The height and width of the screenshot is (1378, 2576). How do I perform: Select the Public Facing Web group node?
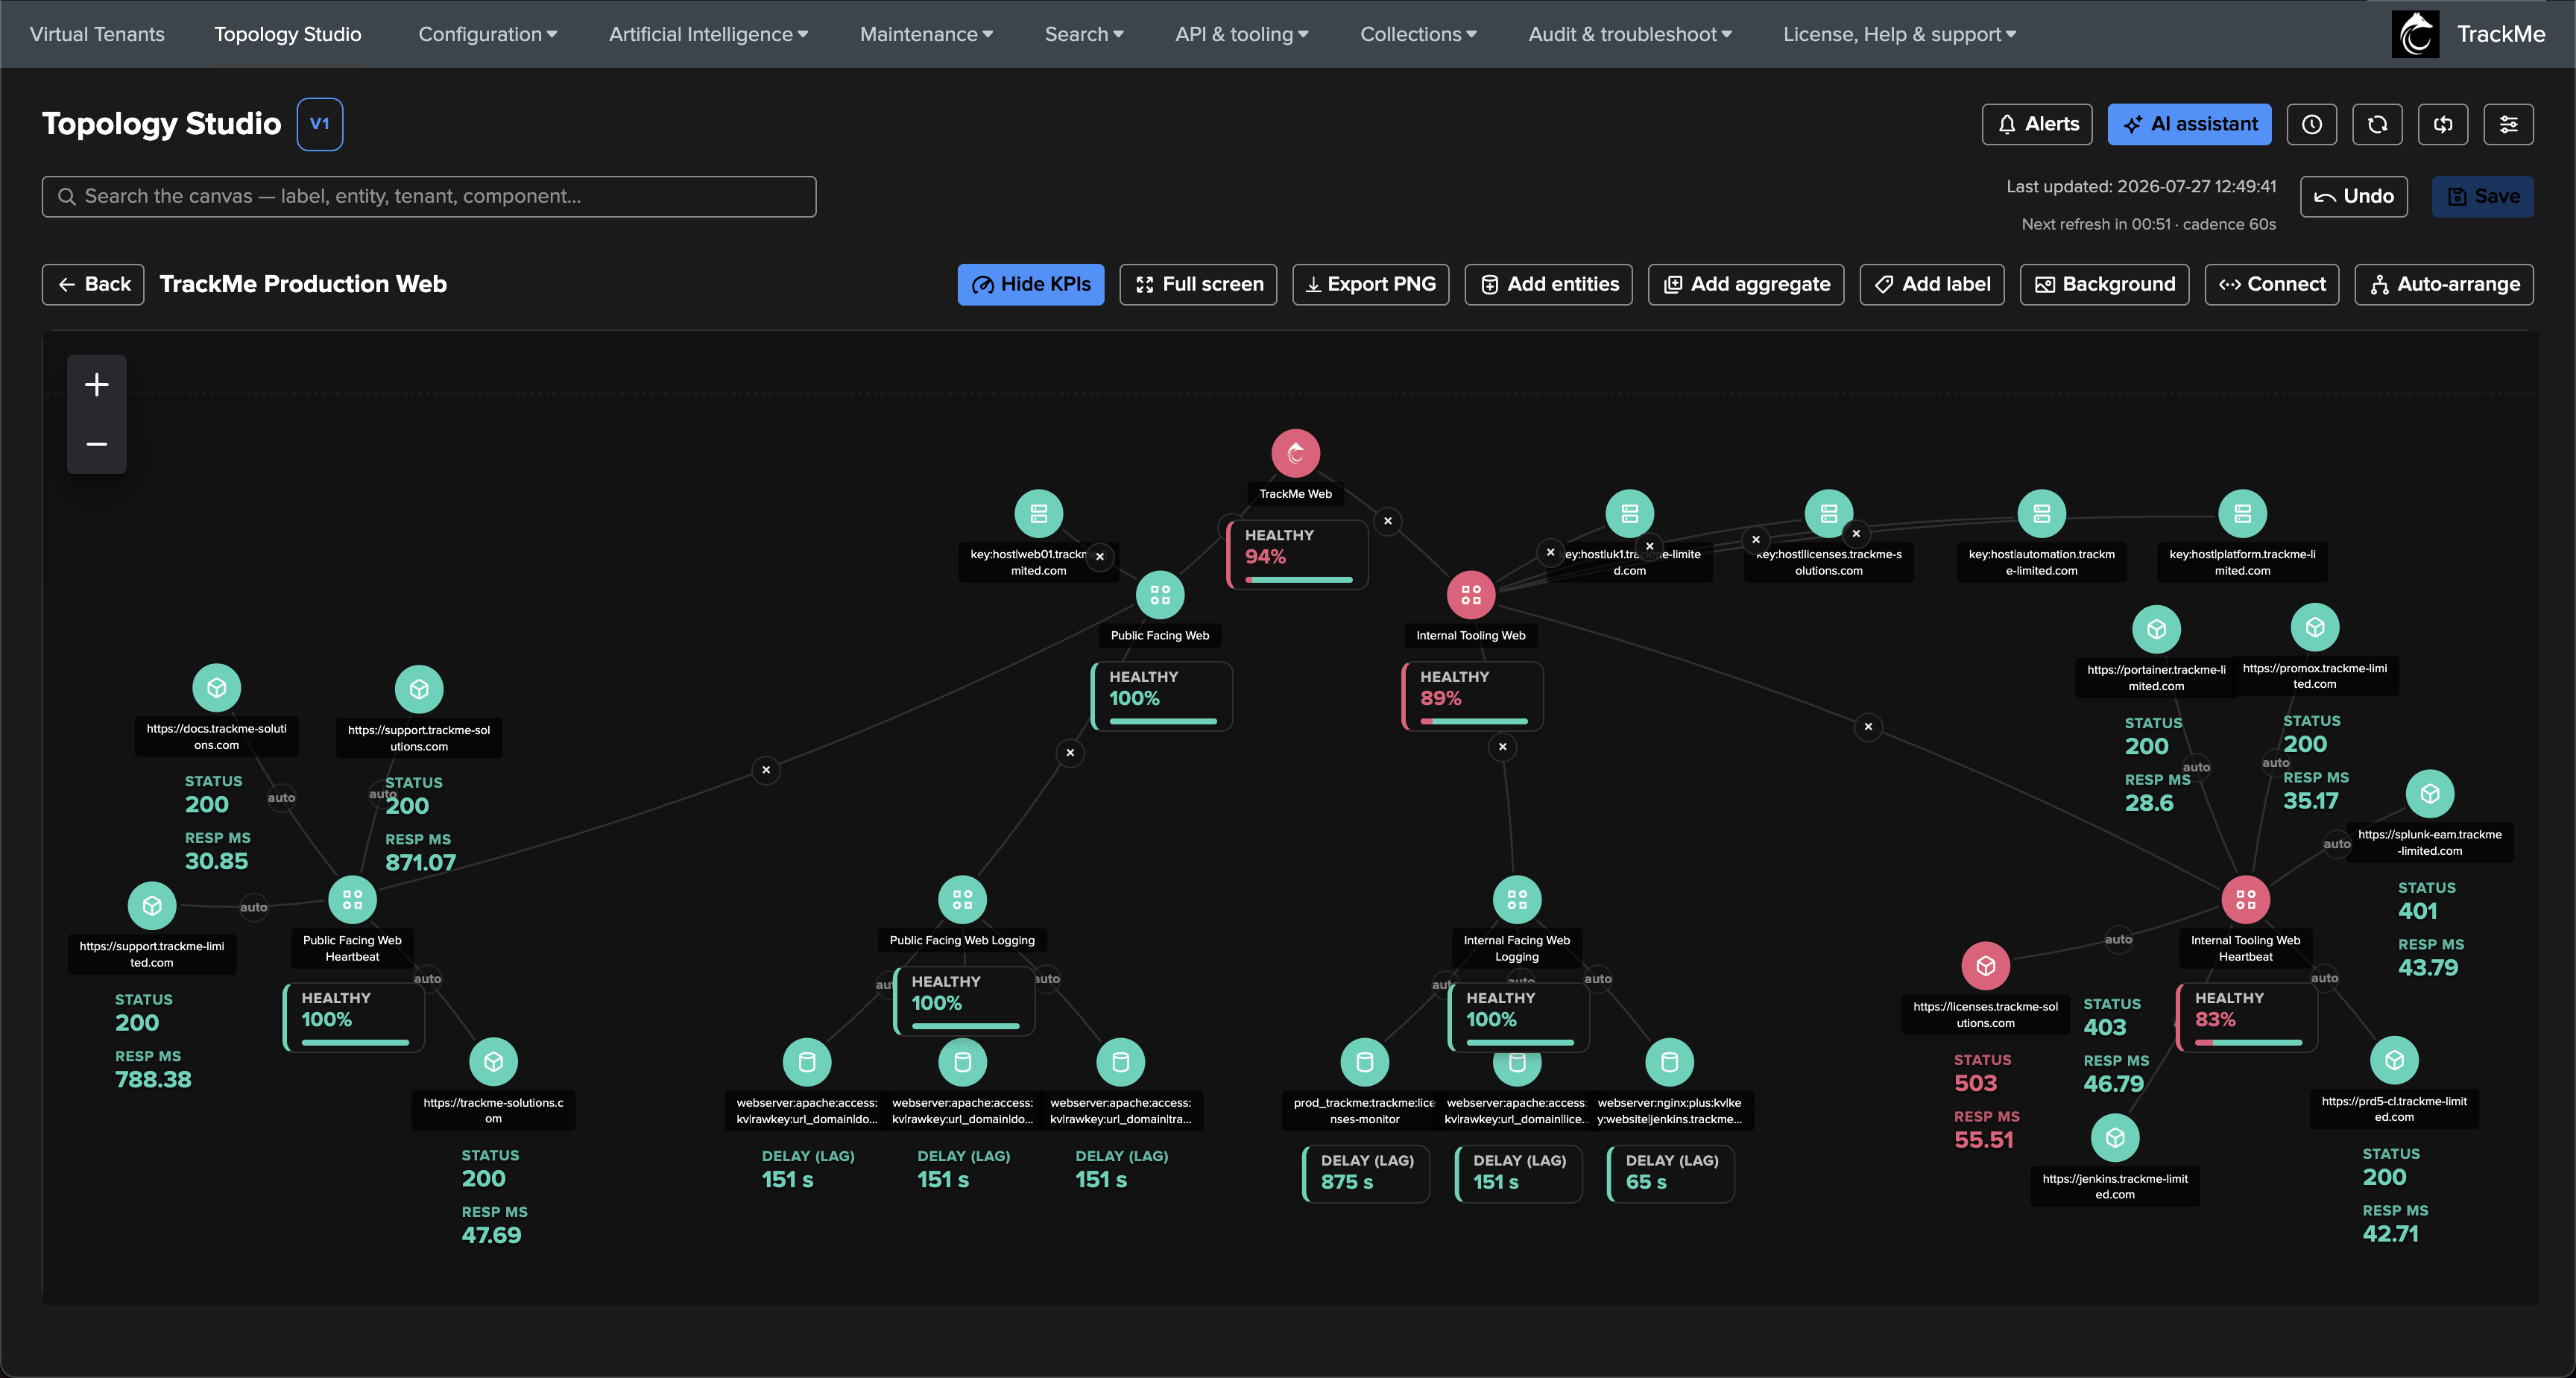(x=1159, y=595)
